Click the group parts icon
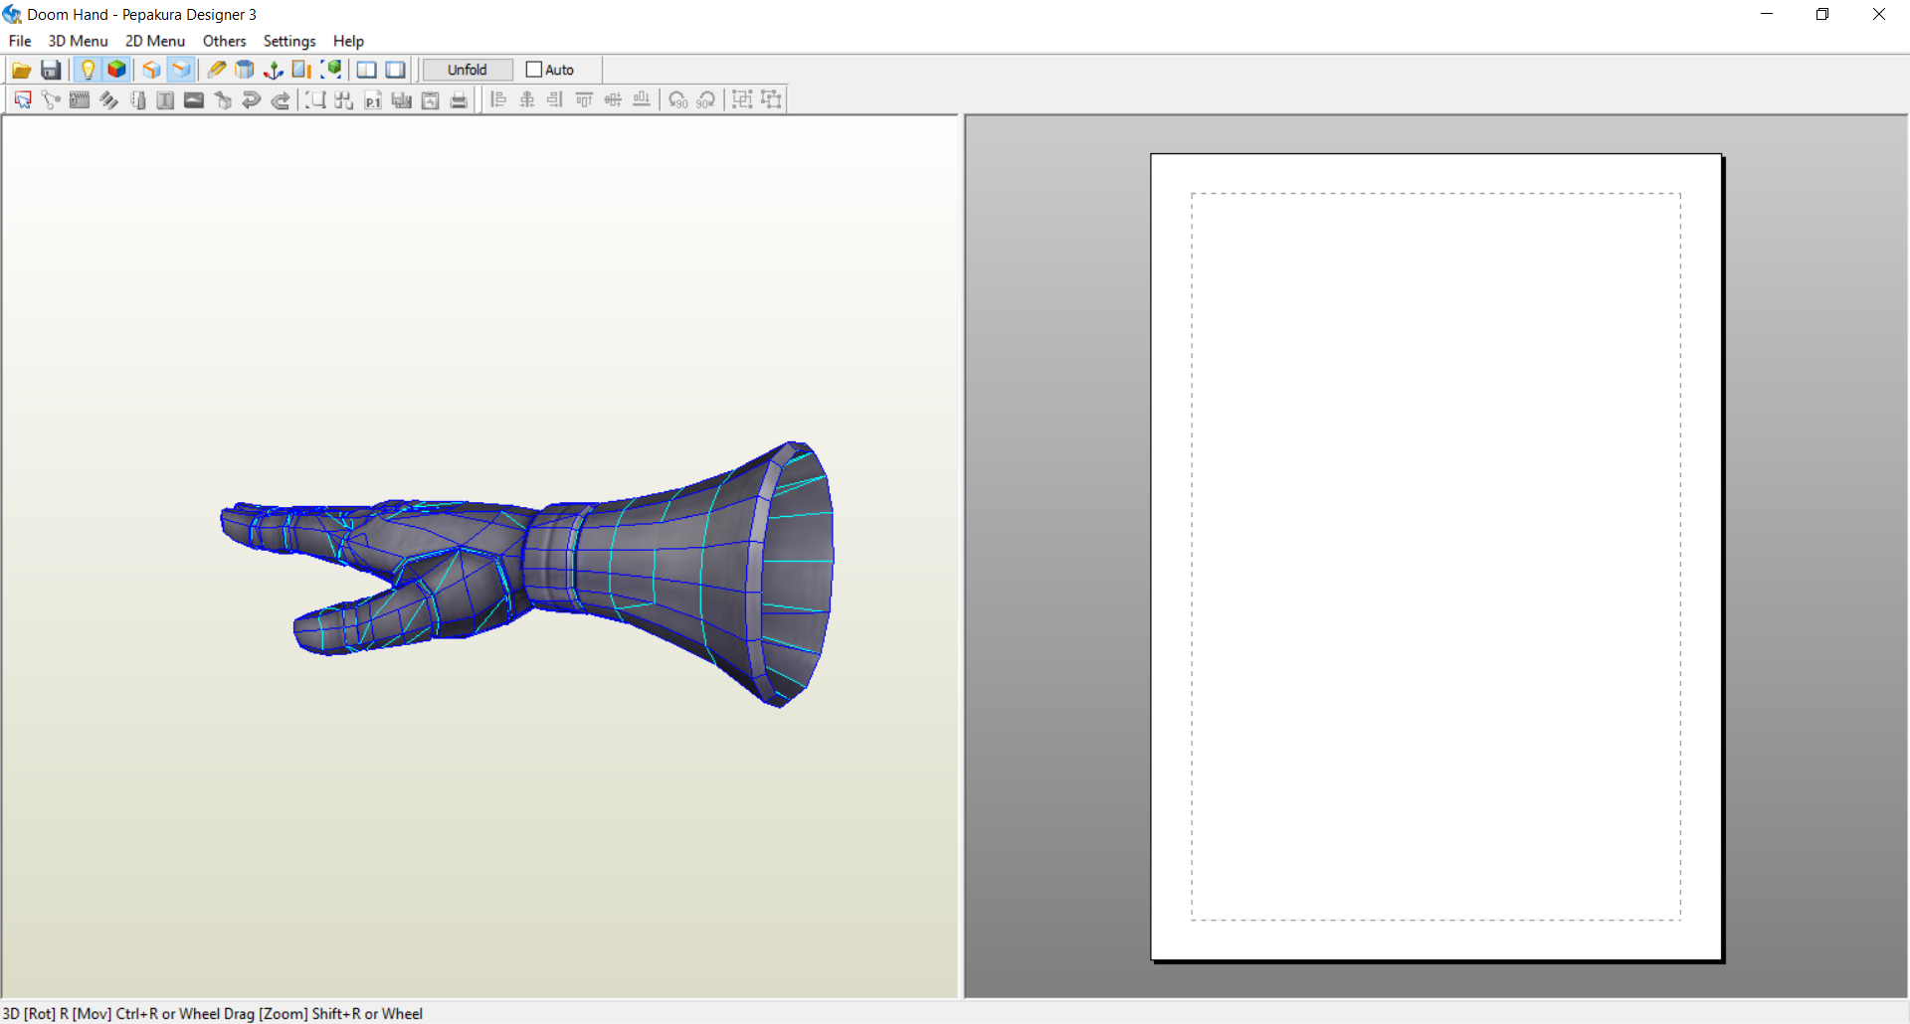This screenshot has height=1024, width=1910. tap(742, 99)
